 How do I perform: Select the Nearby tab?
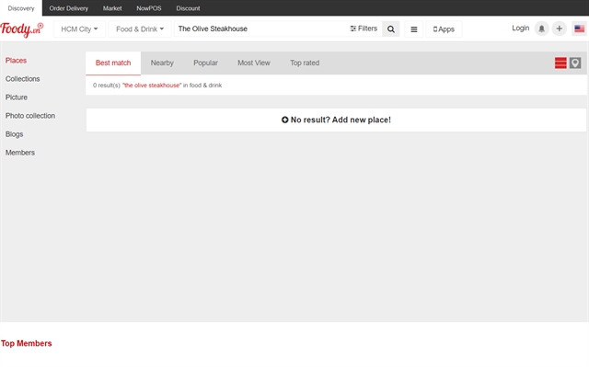pyautogui.click(x=162, y=63)
